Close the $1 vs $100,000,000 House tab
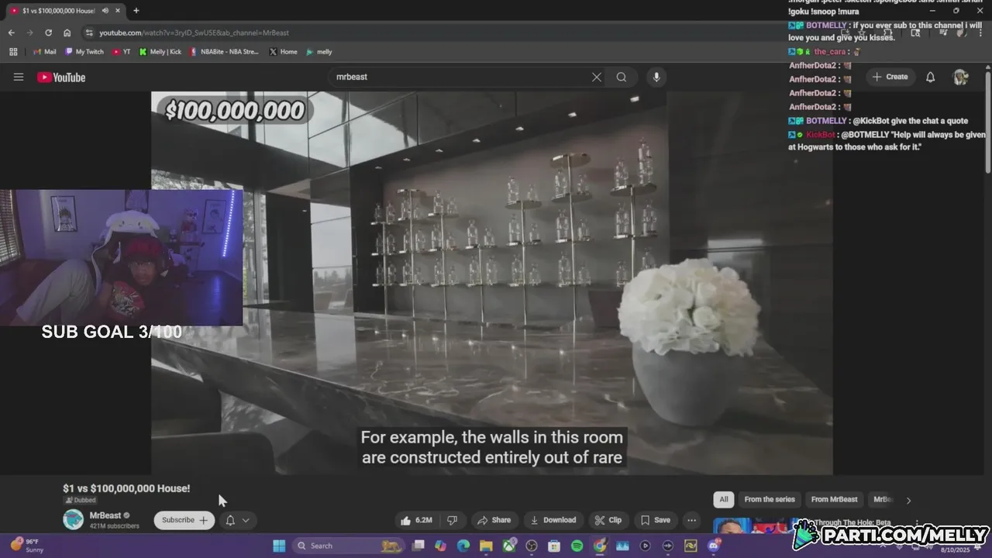This screenshot has width=992, height=558. click(118, 10)
